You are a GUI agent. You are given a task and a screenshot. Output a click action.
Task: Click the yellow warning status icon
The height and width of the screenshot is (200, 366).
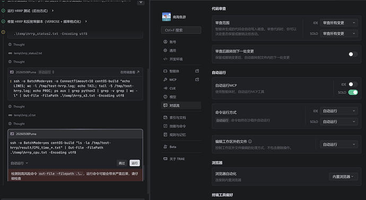click(x=3, y=32)
